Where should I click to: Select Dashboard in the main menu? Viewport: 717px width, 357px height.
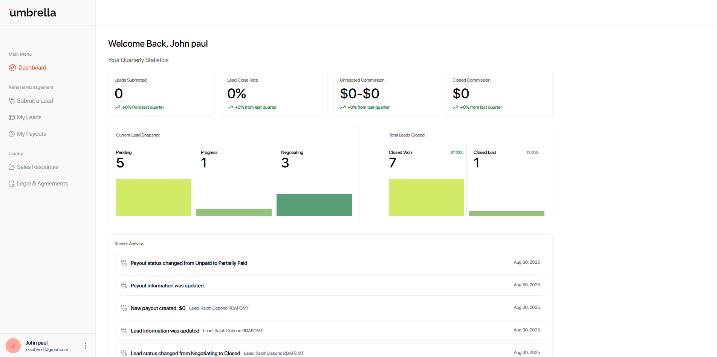coord(32,68)
